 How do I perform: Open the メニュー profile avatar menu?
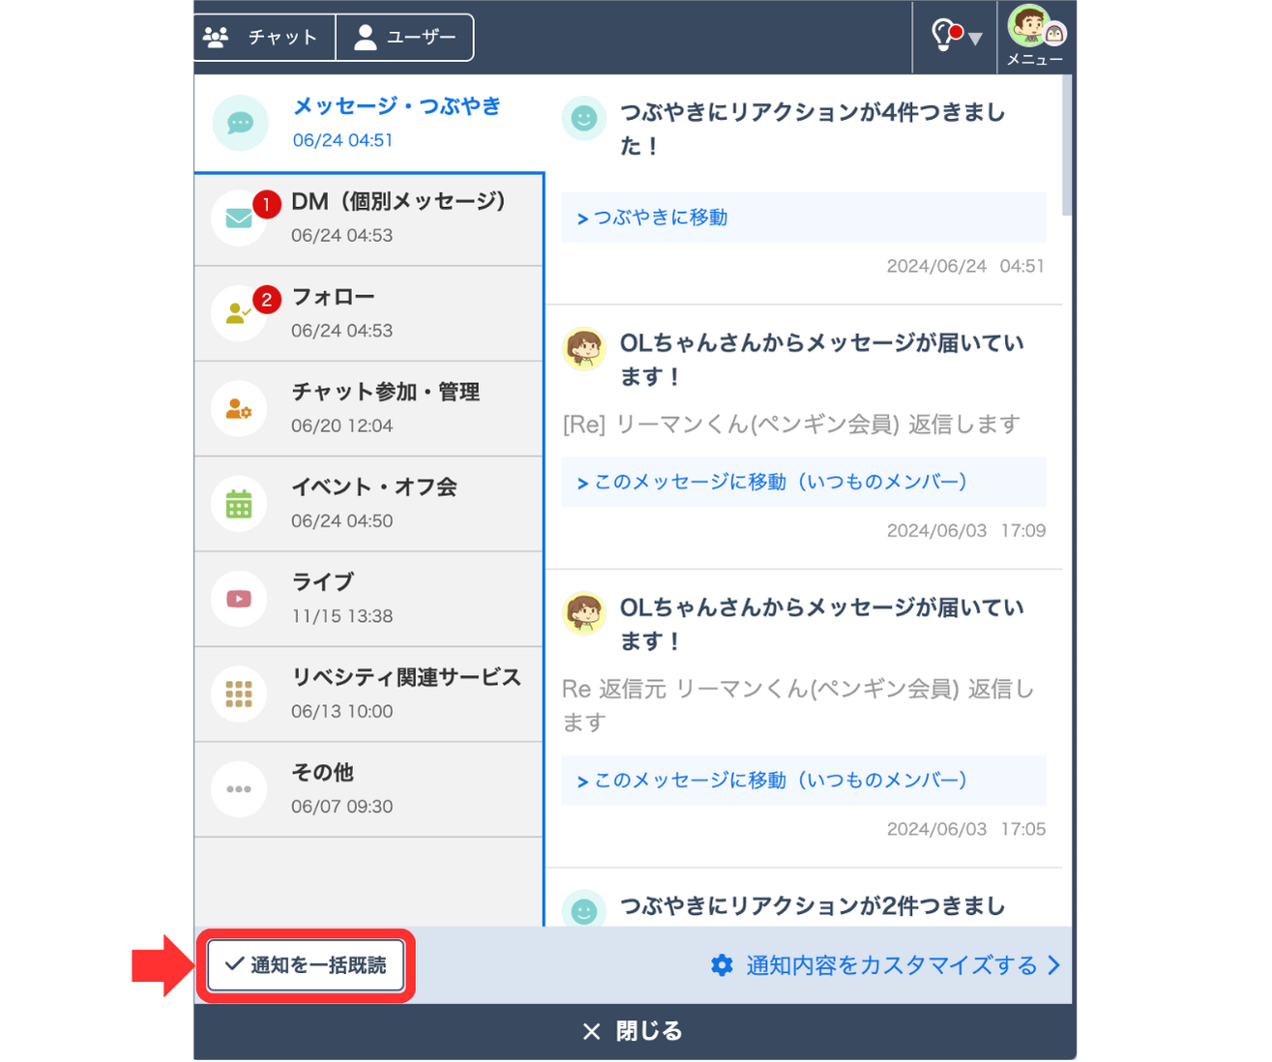(x=1034, y=36)
